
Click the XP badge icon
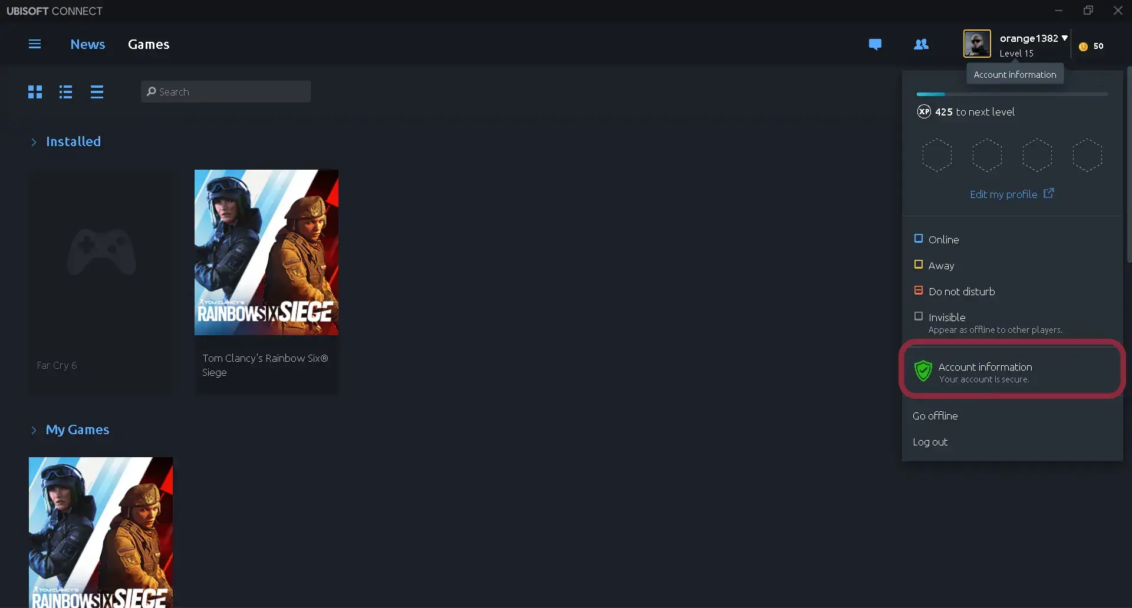pos(924,111)
